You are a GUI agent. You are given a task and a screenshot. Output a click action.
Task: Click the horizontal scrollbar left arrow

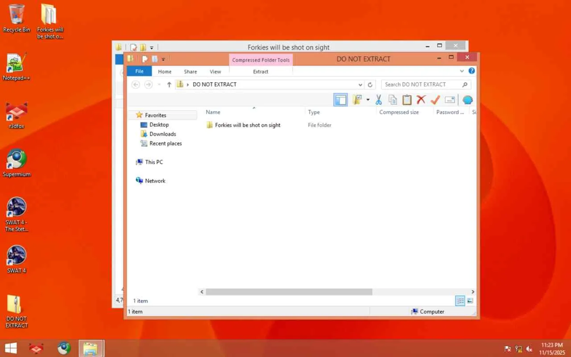pyautogui.click(x=202, y=292)
